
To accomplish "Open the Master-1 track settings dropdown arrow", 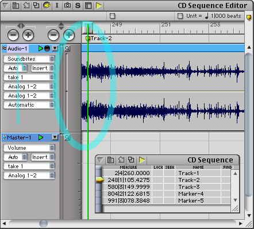I will tap(55, 137).
